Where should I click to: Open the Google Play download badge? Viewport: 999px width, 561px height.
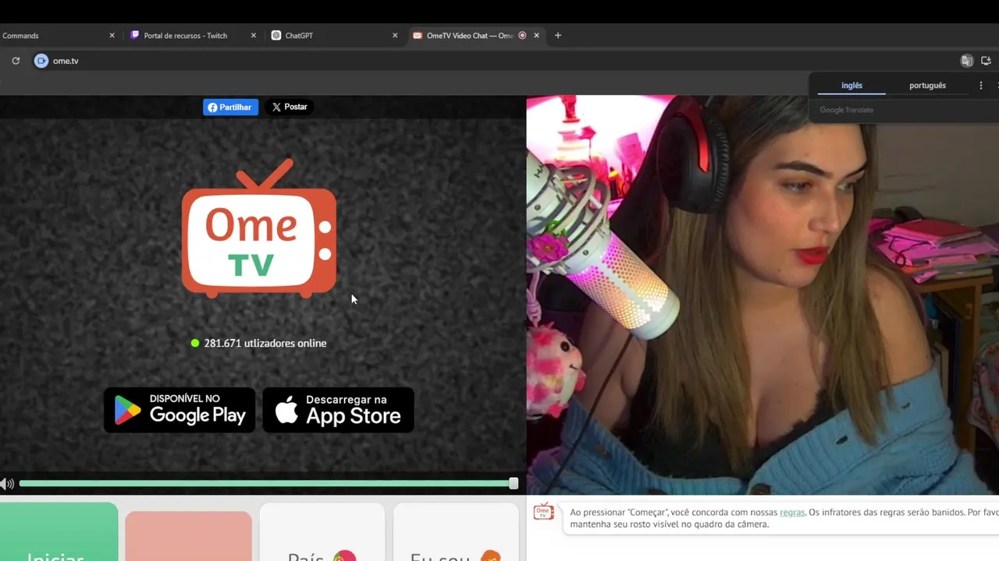coord(180,409)
